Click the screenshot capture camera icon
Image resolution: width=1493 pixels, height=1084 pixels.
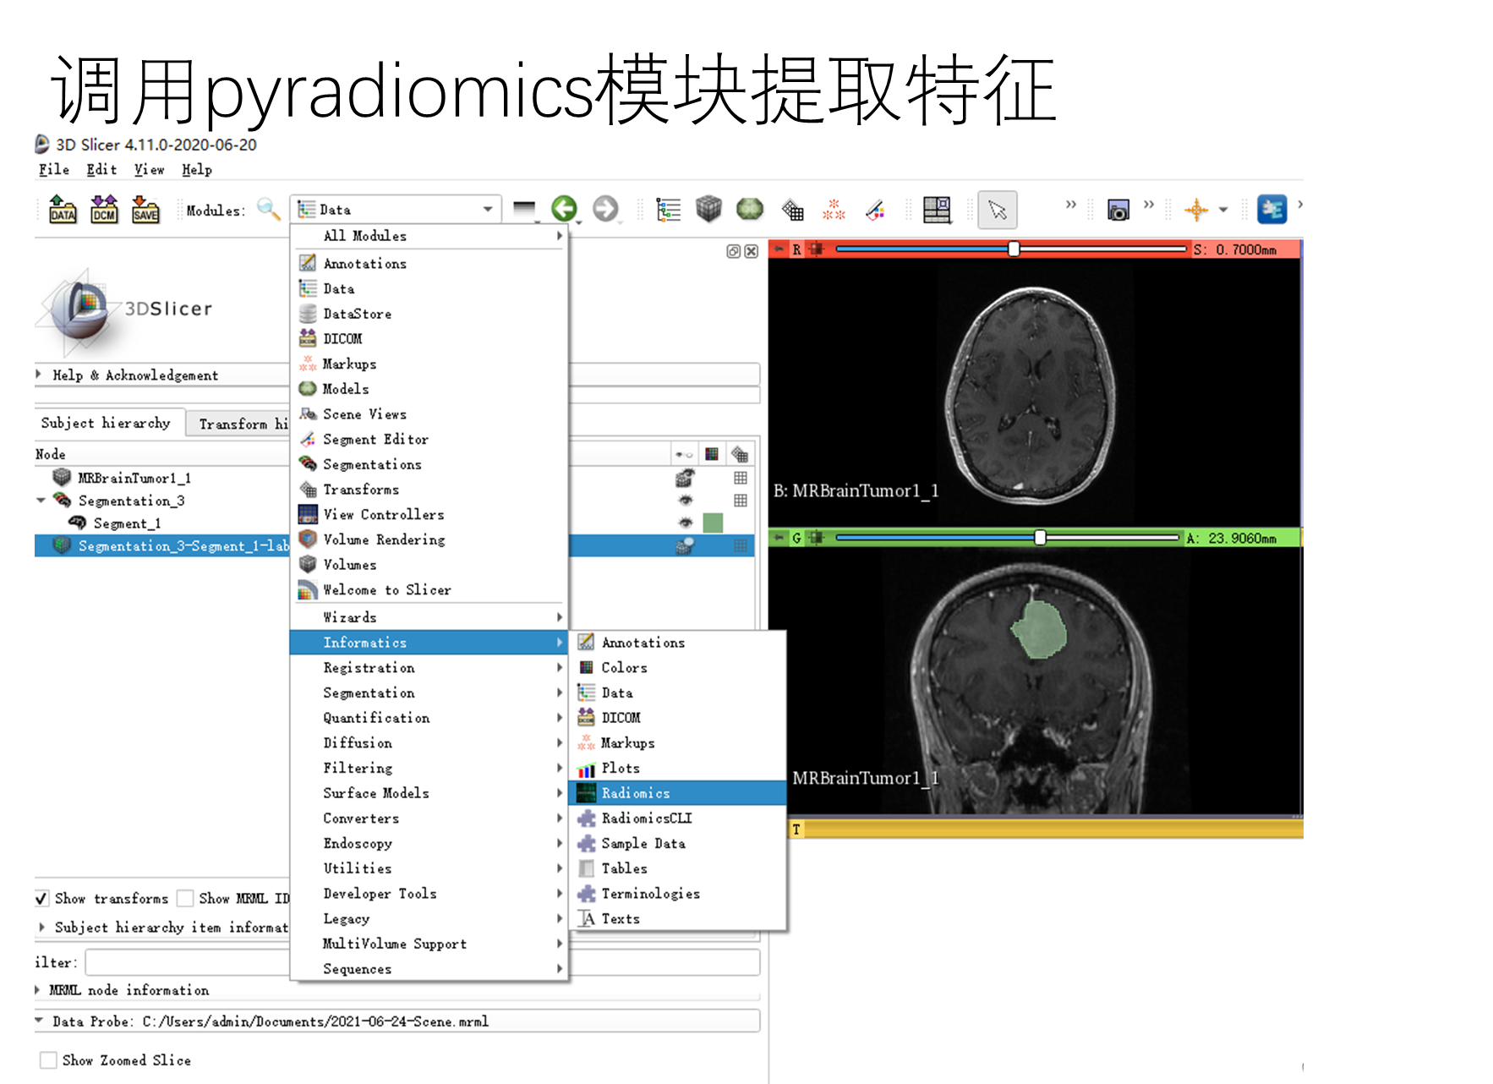(1118, 210)
